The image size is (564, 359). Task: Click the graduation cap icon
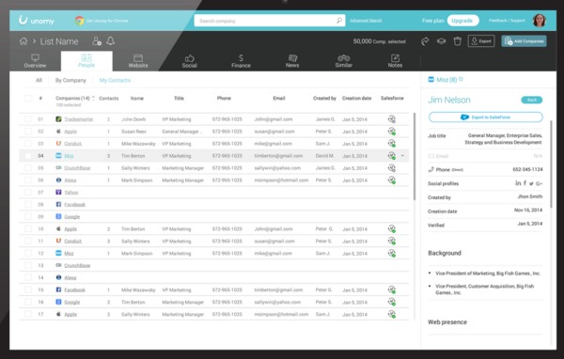(441, 41)
